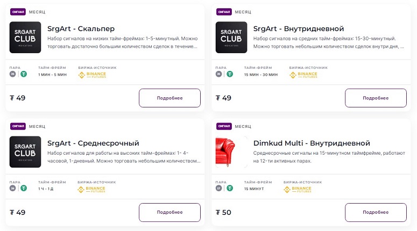The height and width of the screenshot is (231, 417).
Task: Click the SrgArt Club thumbnail in the Скальпер card
Action: coord(25,37)
